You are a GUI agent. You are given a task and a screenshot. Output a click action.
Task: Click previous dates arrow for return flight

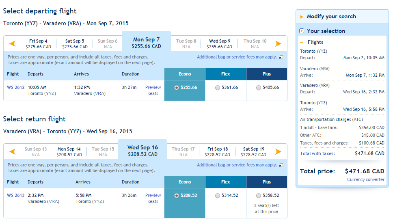pyautogui.click(x=13, y=151)
